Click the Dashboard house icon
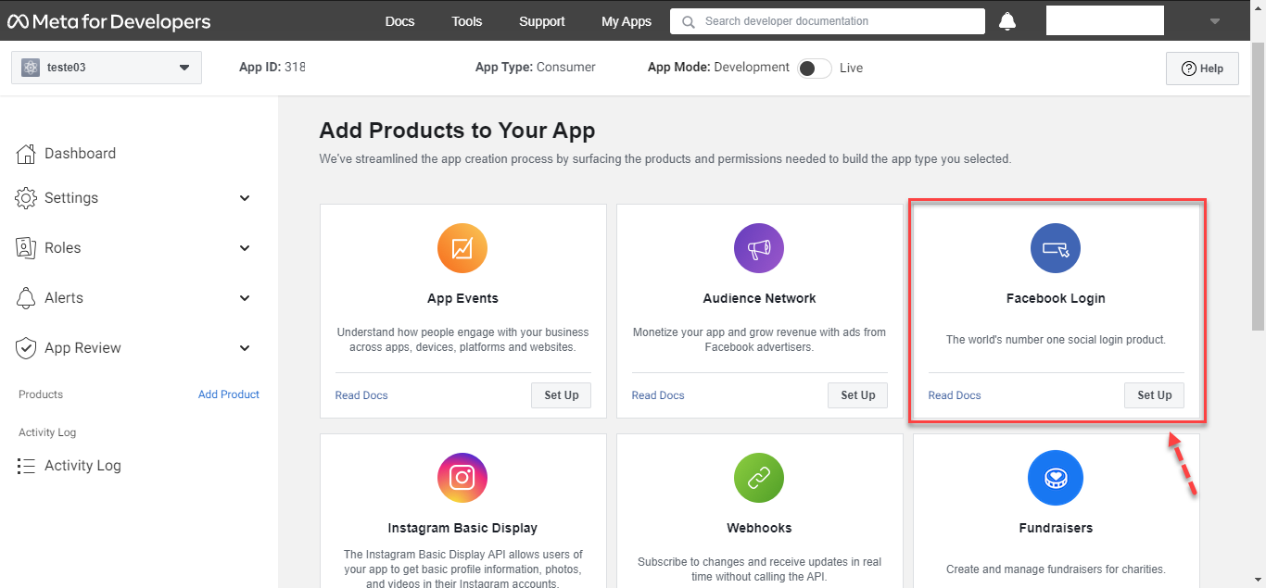 pos(26,154)
